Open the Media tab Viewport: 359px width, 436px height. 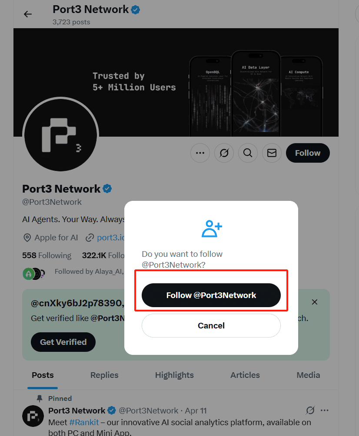[308, 375]
